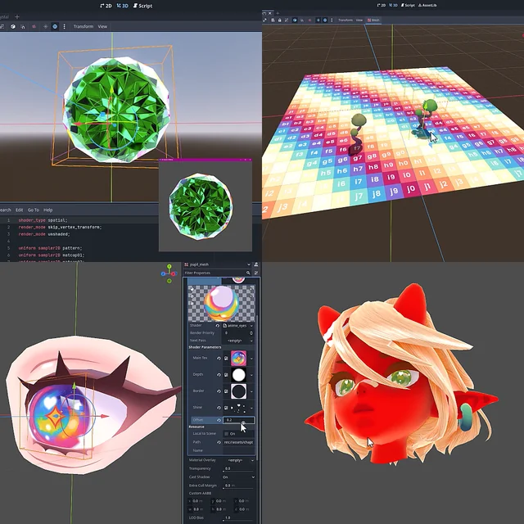
Task: Open three-dot options menu in crystal toolbar
Action: click(64, 26)
